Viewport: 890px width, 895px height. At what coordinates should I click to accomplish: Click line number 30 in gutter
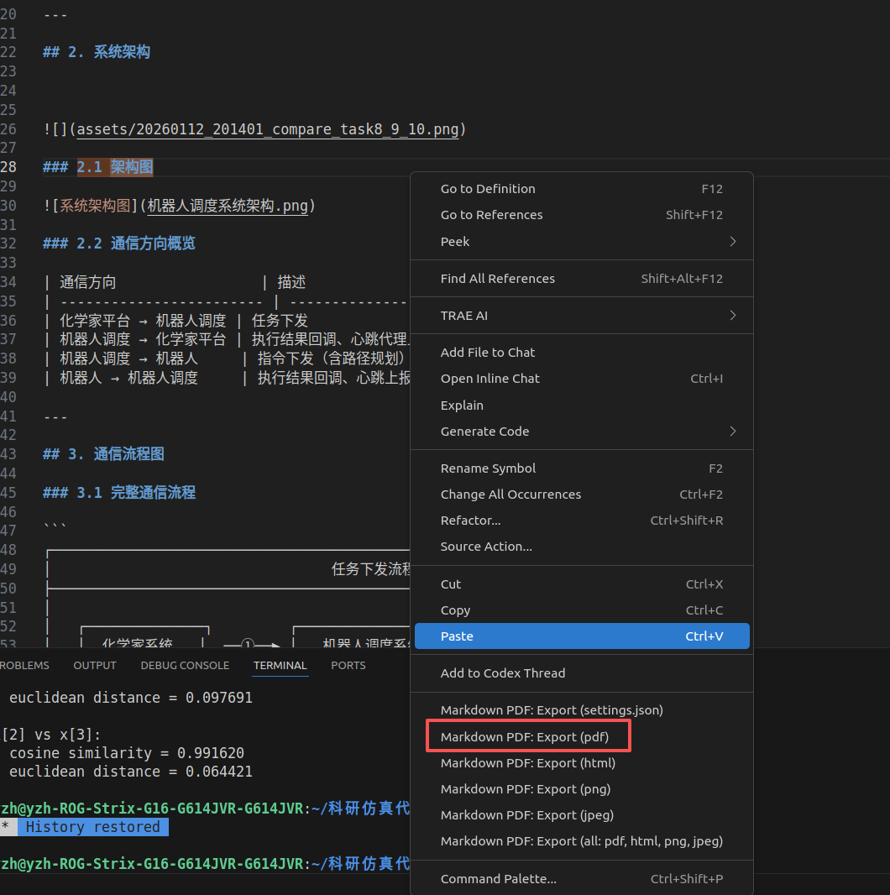(x=8, y=206)
